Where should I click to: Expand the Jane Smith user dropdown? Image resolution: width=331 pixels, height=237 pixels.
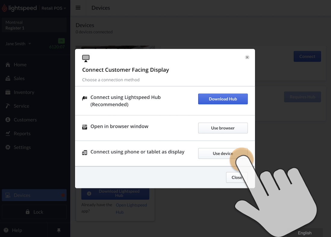18,44
